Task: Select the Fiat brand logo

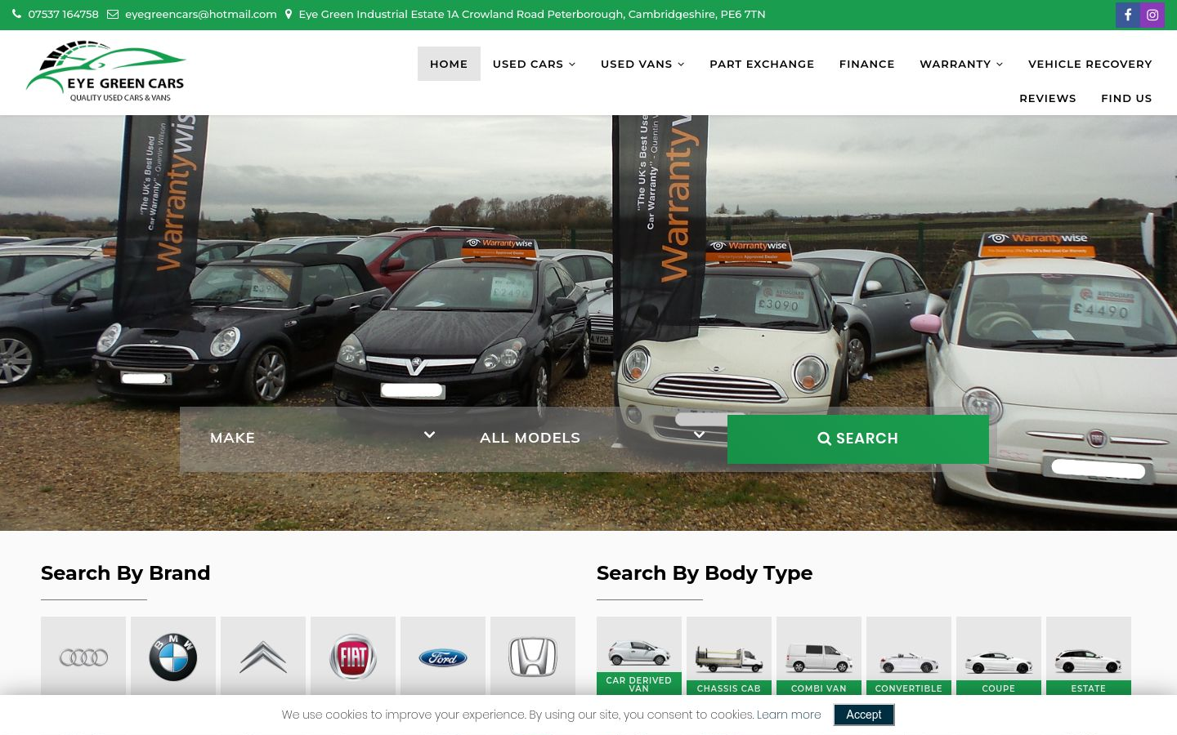Action: coord(353,657)
